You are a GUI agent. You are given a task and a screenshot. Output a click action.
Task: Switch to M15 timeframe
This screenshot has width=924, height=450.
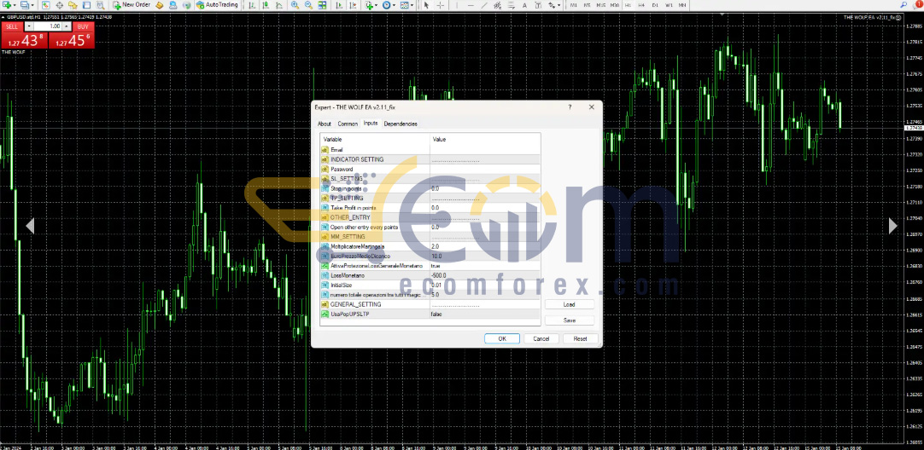tap(600, 5)
